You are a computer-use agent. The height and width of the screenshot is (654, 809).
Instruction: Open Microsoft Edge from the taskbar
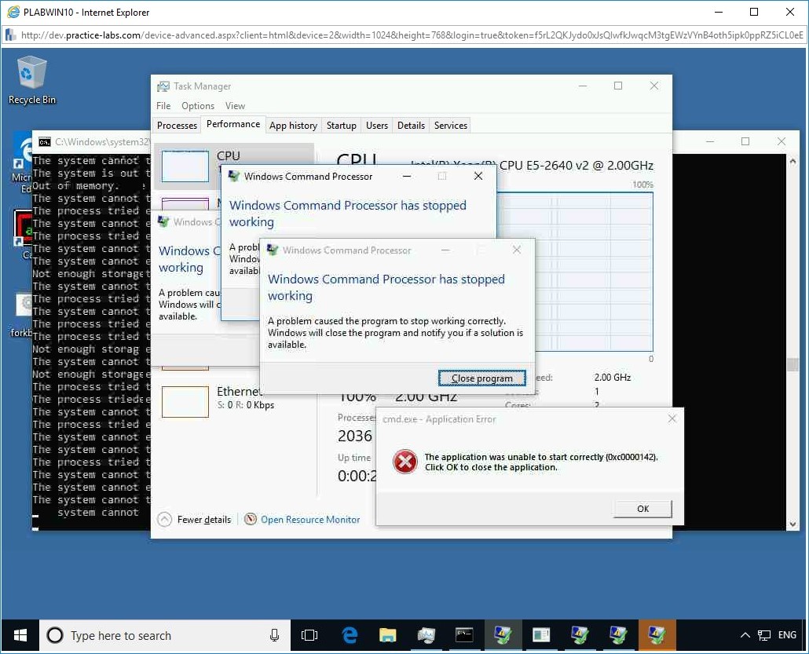pos(349,635)
